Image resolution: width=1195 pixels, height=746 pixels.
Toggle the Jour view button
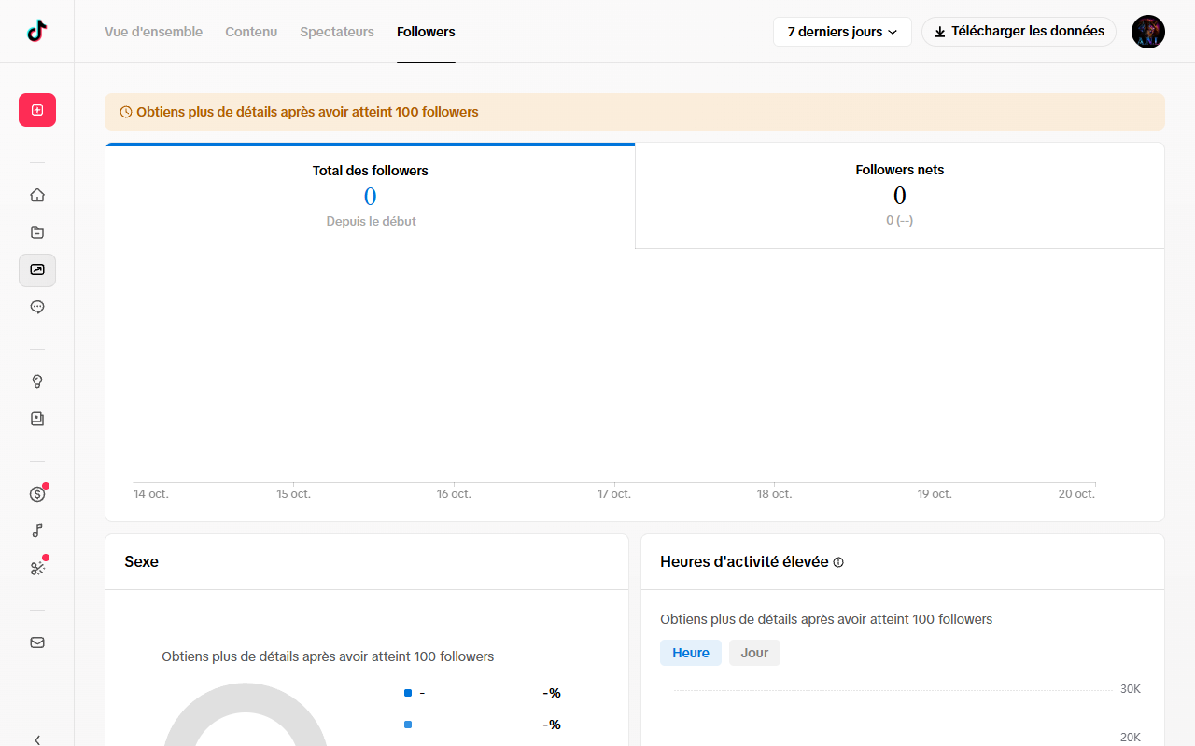(754, 653)
